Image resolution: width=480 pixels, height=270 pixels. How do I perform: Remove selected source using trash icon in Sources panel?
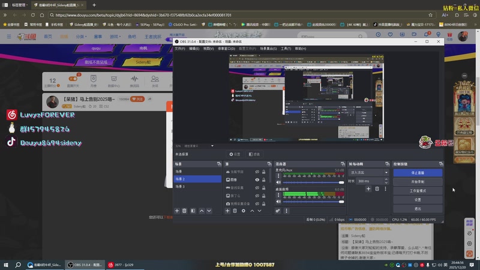pos(235,211)
